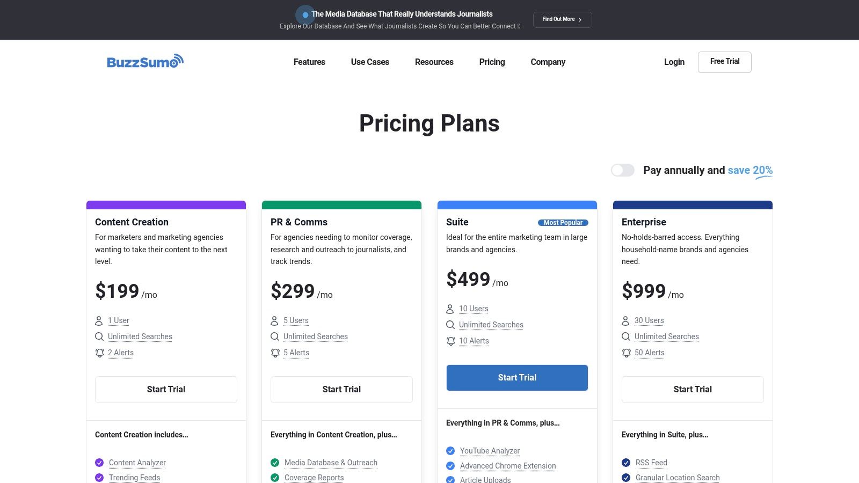Select Use Cases in the navigation

(370, 62)
